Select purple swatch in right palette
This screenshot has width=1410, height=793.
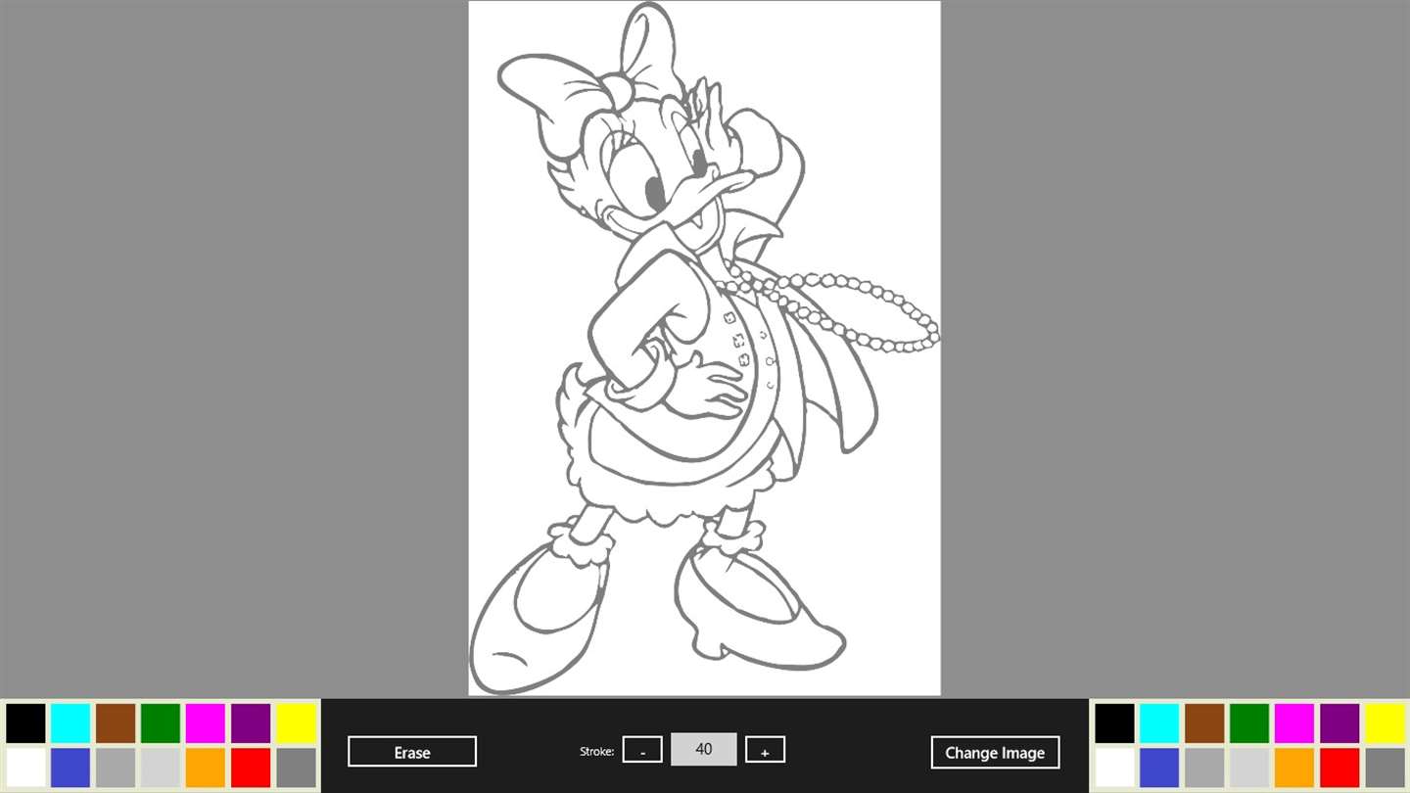tap(1339, 723)
